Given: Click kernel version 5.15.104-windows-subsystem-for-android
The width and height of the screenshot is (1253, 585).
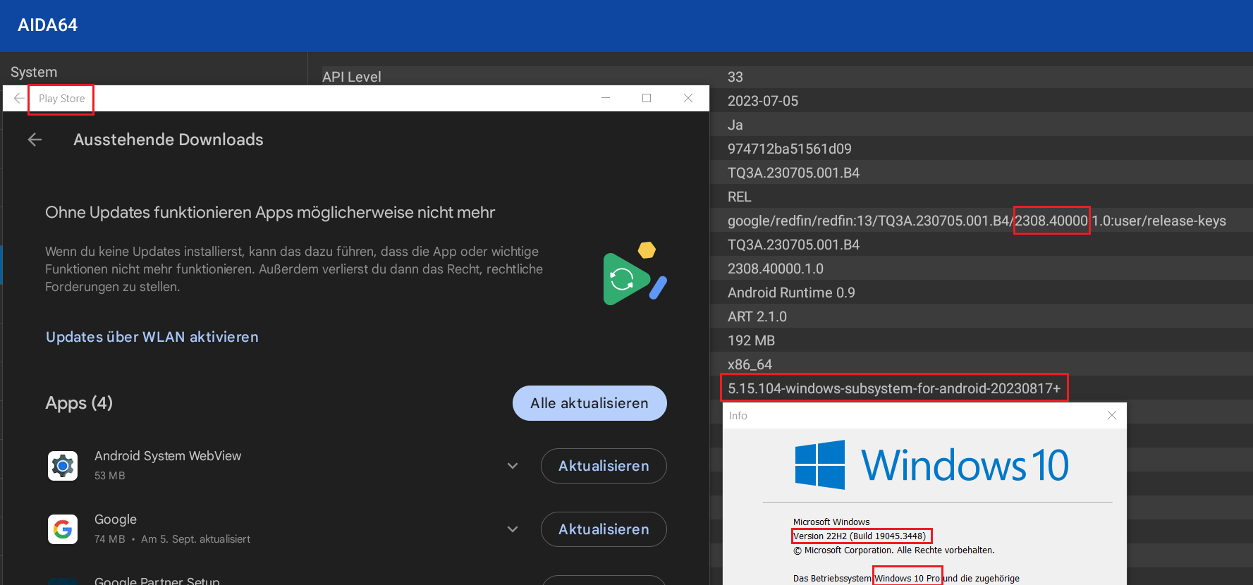Looking at the screenshot, I should click(x=894, y=388).
